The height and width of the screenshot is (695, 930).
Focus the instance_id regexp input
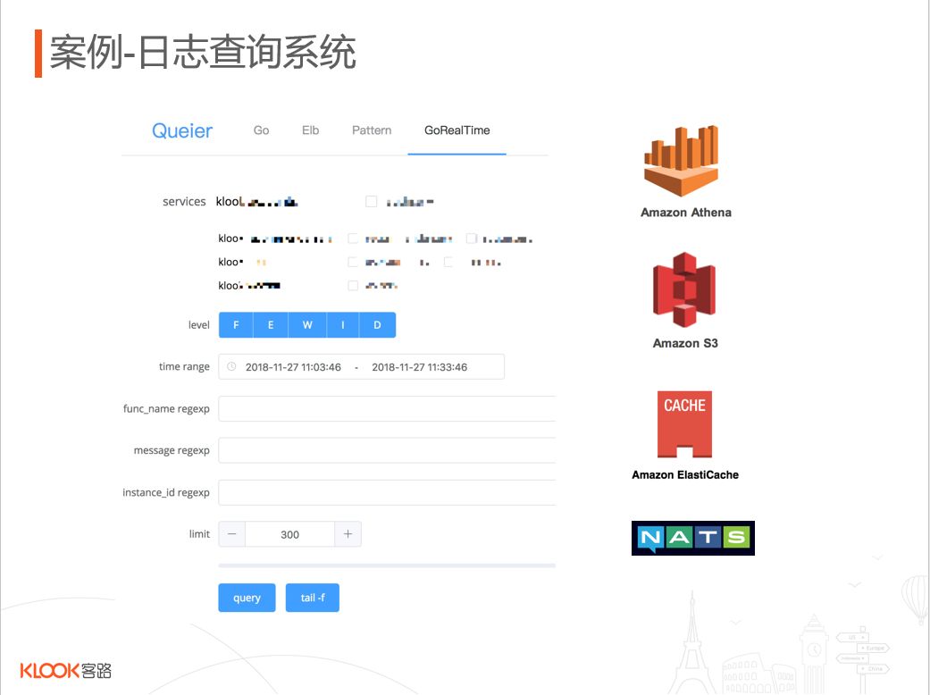coord(387,492)
